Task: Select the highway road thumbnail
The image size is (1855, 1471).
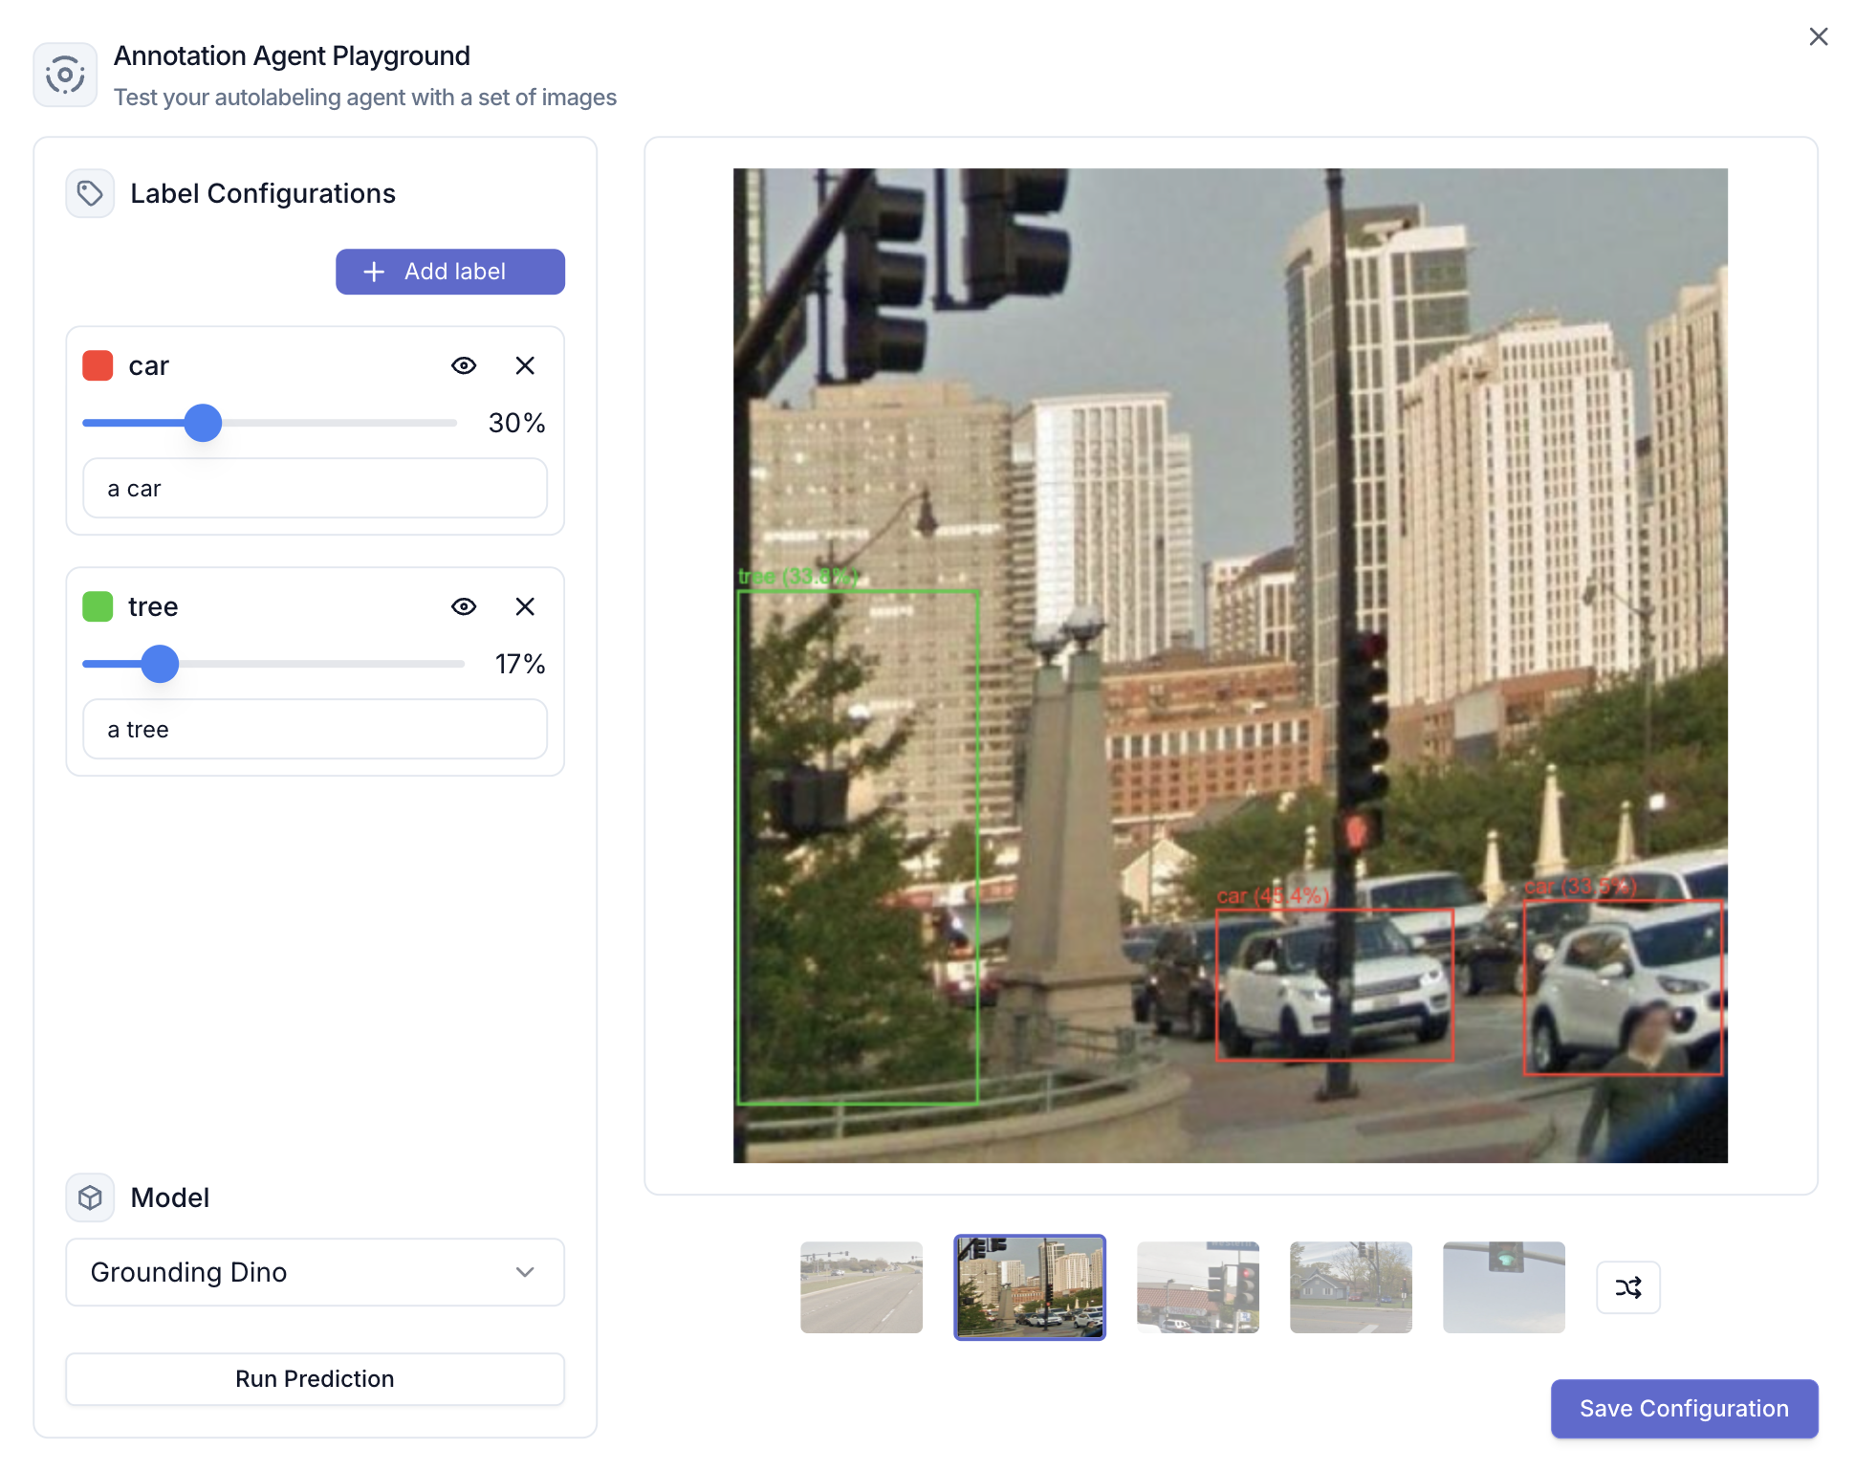Action: click(x=861, y=1287)
